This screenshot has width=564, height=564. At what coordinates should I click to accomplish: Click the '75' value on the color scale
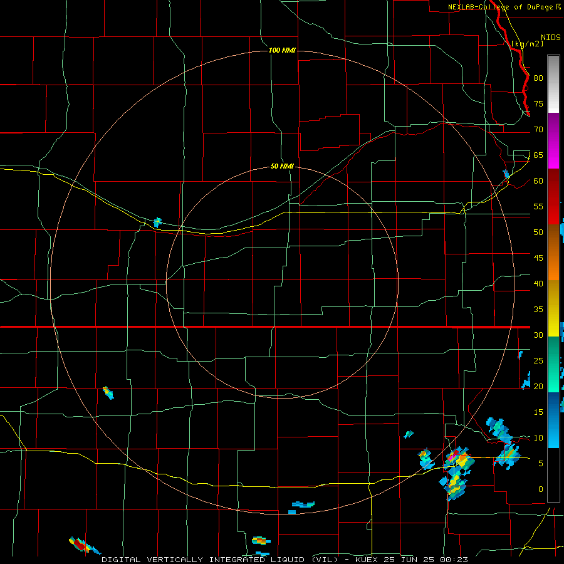(538, 103)
